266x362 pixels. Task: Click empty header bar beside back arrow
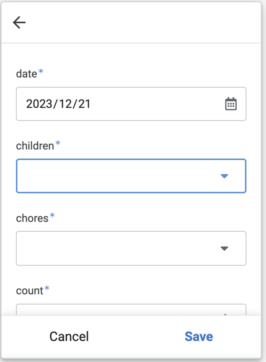click(143, 22)
